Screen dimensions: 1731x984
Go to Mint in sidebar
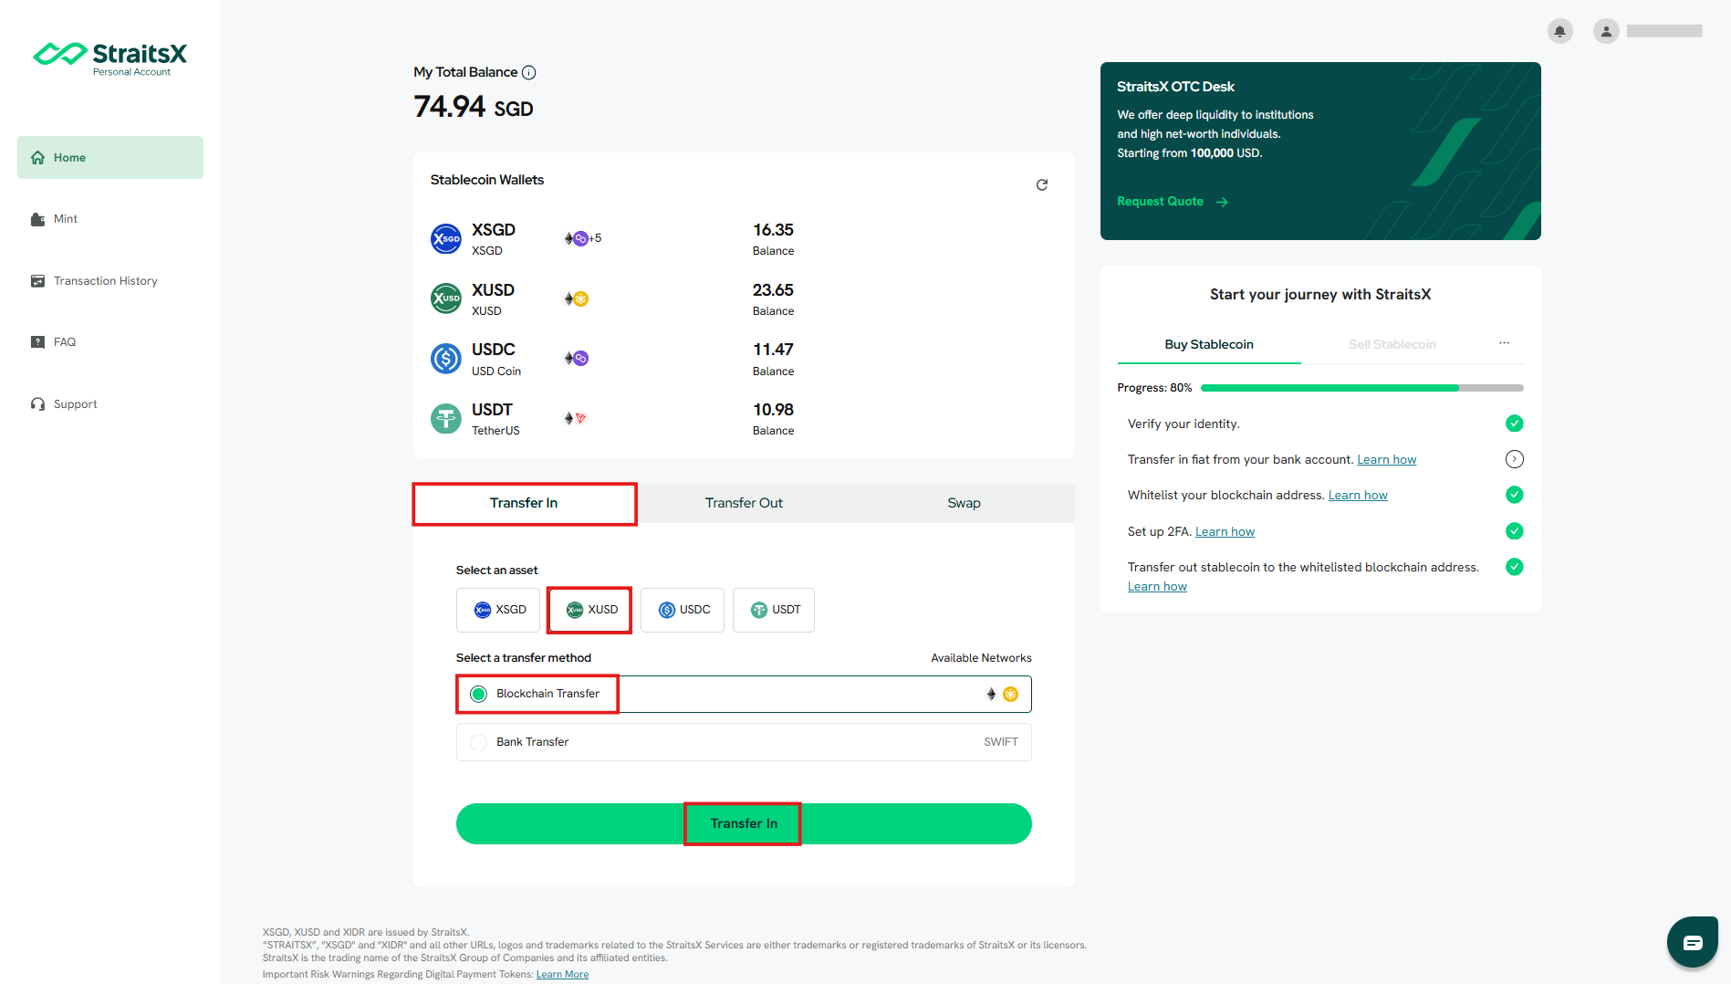coord(110,219)
